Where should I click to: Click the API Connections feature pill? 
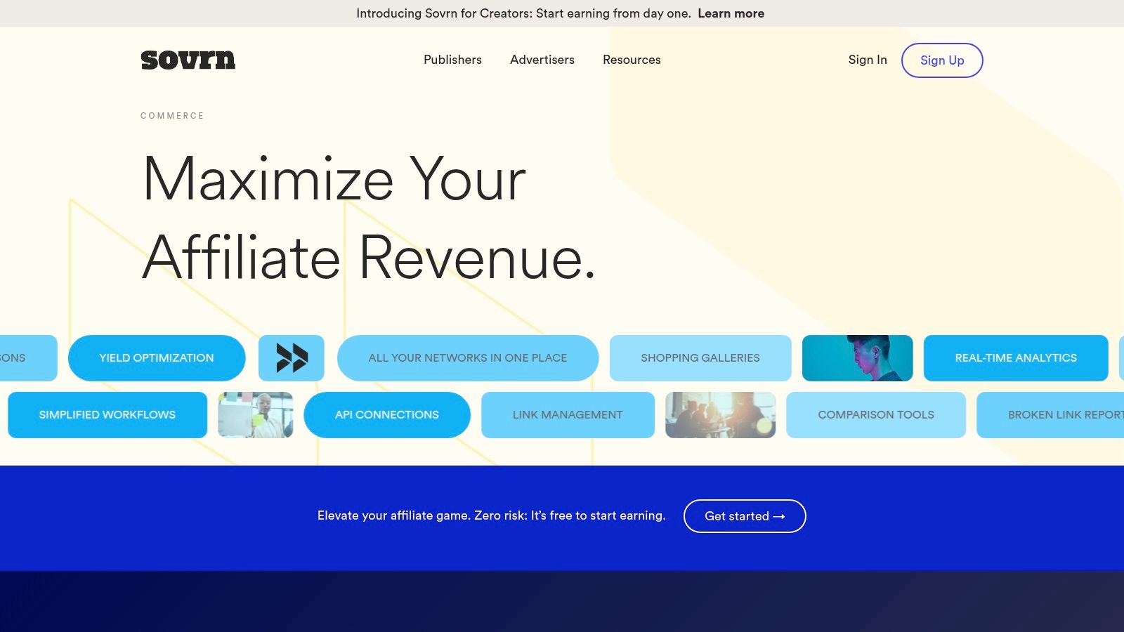[387, 414]
